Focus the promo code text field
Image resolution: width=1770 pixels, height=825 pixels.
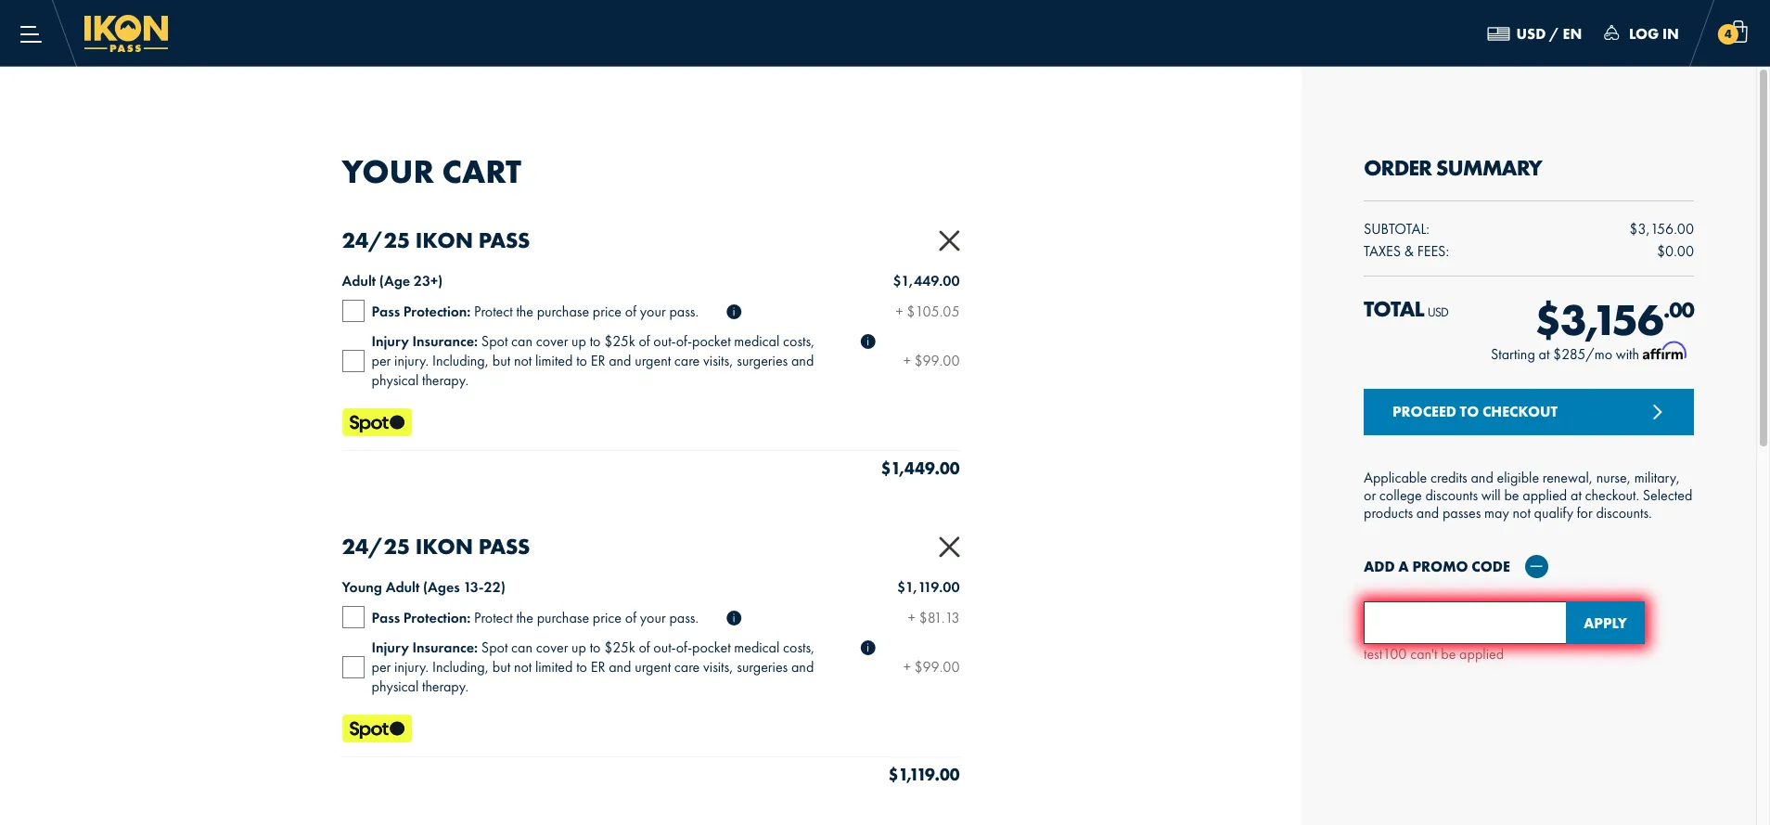click(1465, 623)
